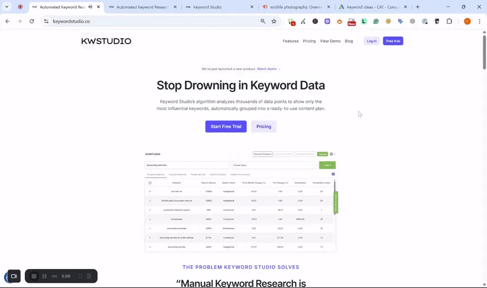Open the extension with red badge 1
The image size is (487, 288).
coord(291,21)
